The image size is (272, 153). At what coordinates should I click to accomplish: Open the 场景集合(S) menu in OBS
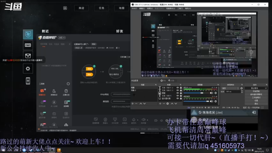tap(171, 8)
